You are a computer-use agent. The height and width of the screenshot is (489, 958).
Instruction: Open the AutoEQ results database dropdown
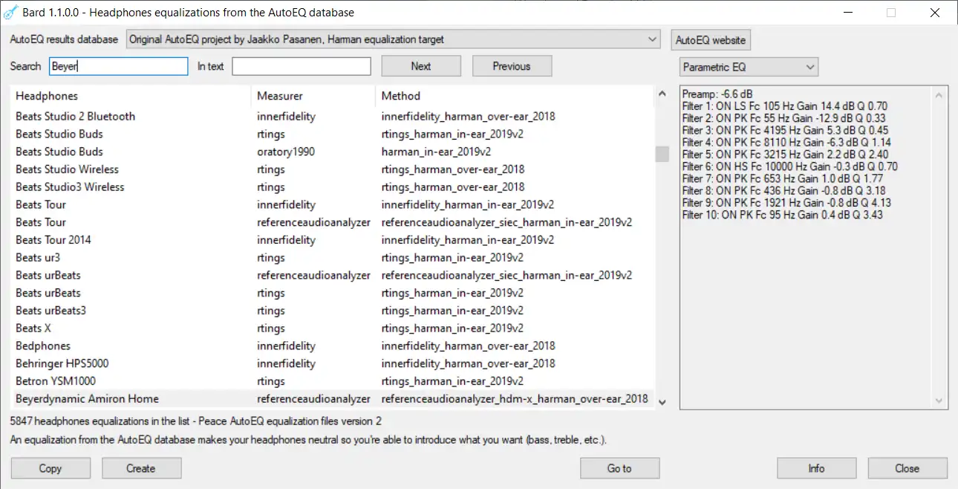coord(394,39)
